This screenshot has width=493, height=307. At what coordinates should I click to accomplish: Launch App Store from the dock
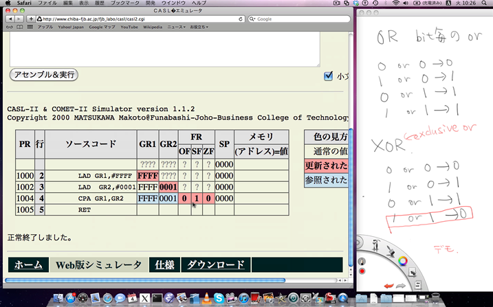70,298
